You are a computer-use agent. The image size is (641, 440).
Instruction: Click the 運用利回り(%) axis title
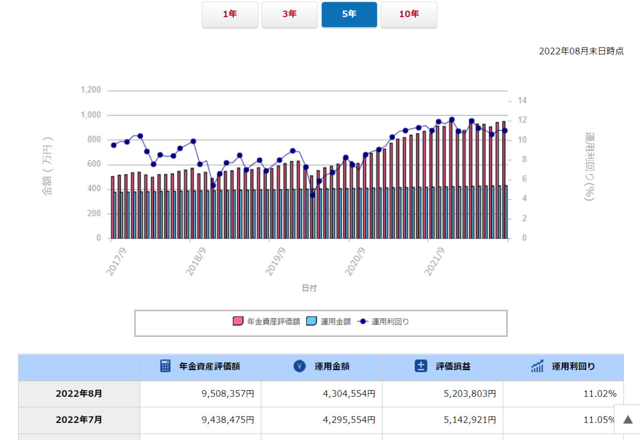[590, 166]
